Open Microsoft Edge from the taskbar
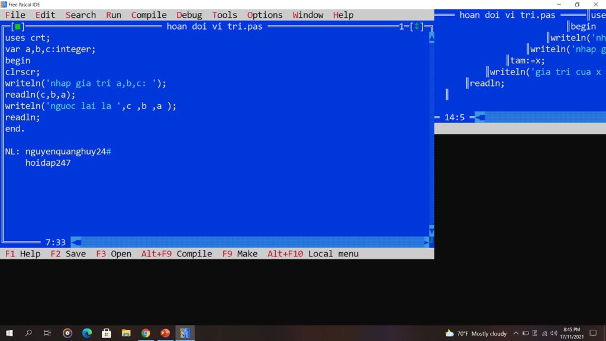606x341 pixels. [87, 333]
